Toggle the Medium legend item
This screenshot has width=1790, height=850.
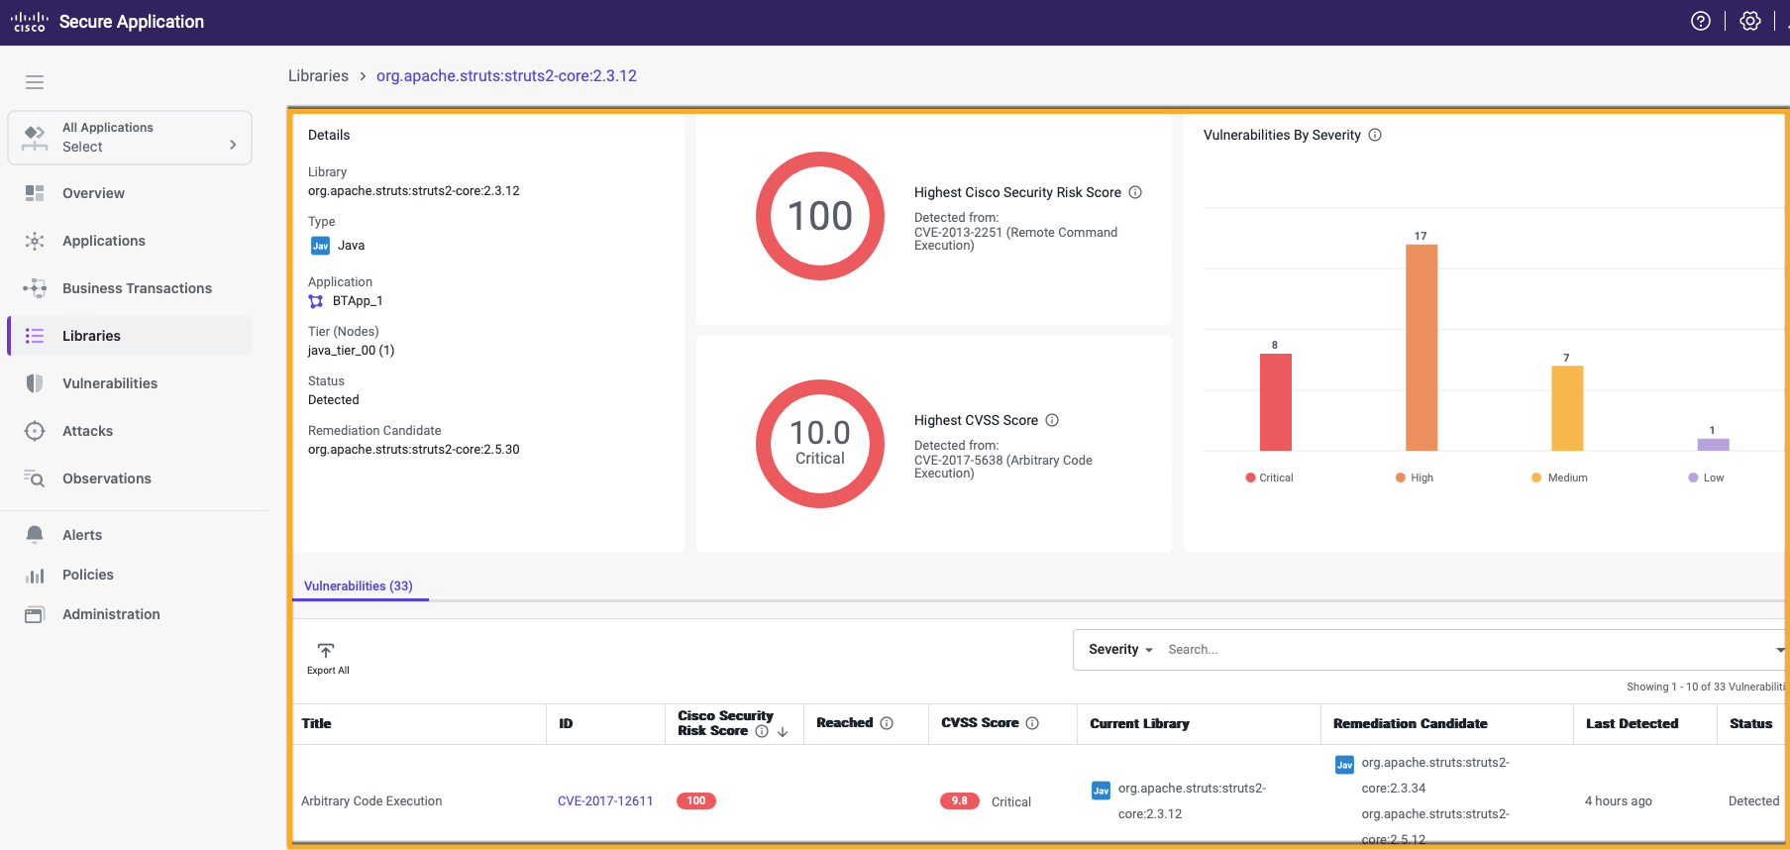(x=1559, y=478)
